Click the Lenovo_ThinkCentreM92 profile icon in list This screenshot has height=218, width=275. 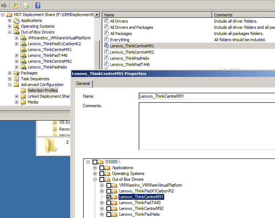click(106, 52)
